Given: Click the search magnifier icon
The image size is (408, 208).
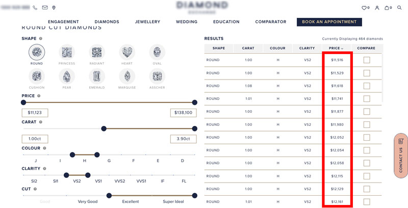Looking at the screenshot, I should (x=399, y=8).
